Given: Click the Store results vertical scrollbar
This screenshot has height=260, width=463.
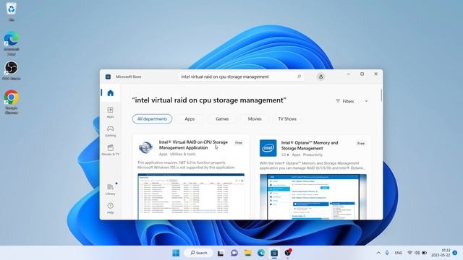Looking at the screenshot, I should click(381, 95).
